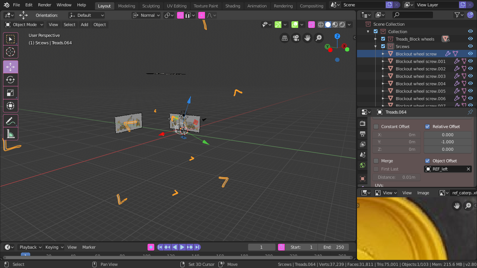Collapse the Srcews collection

click(376, 47)
